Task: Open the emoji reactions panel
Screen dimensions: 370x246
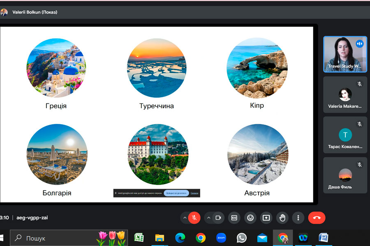Action: click(x=250, y=218)
